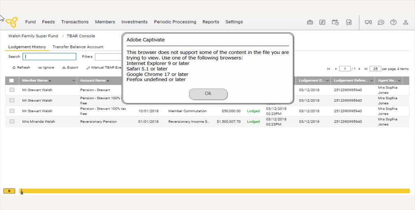The width and height of the screenshot is (415, 210).
Task: Click the yellow application logo
Action: [x=12, y=22]
